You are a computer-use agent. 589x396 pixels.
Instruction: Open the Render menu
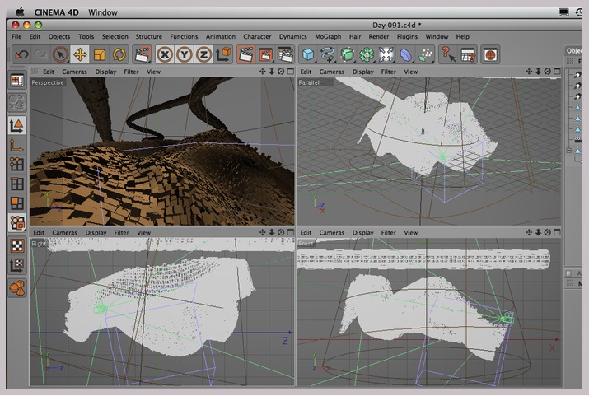tap(379, 36)
